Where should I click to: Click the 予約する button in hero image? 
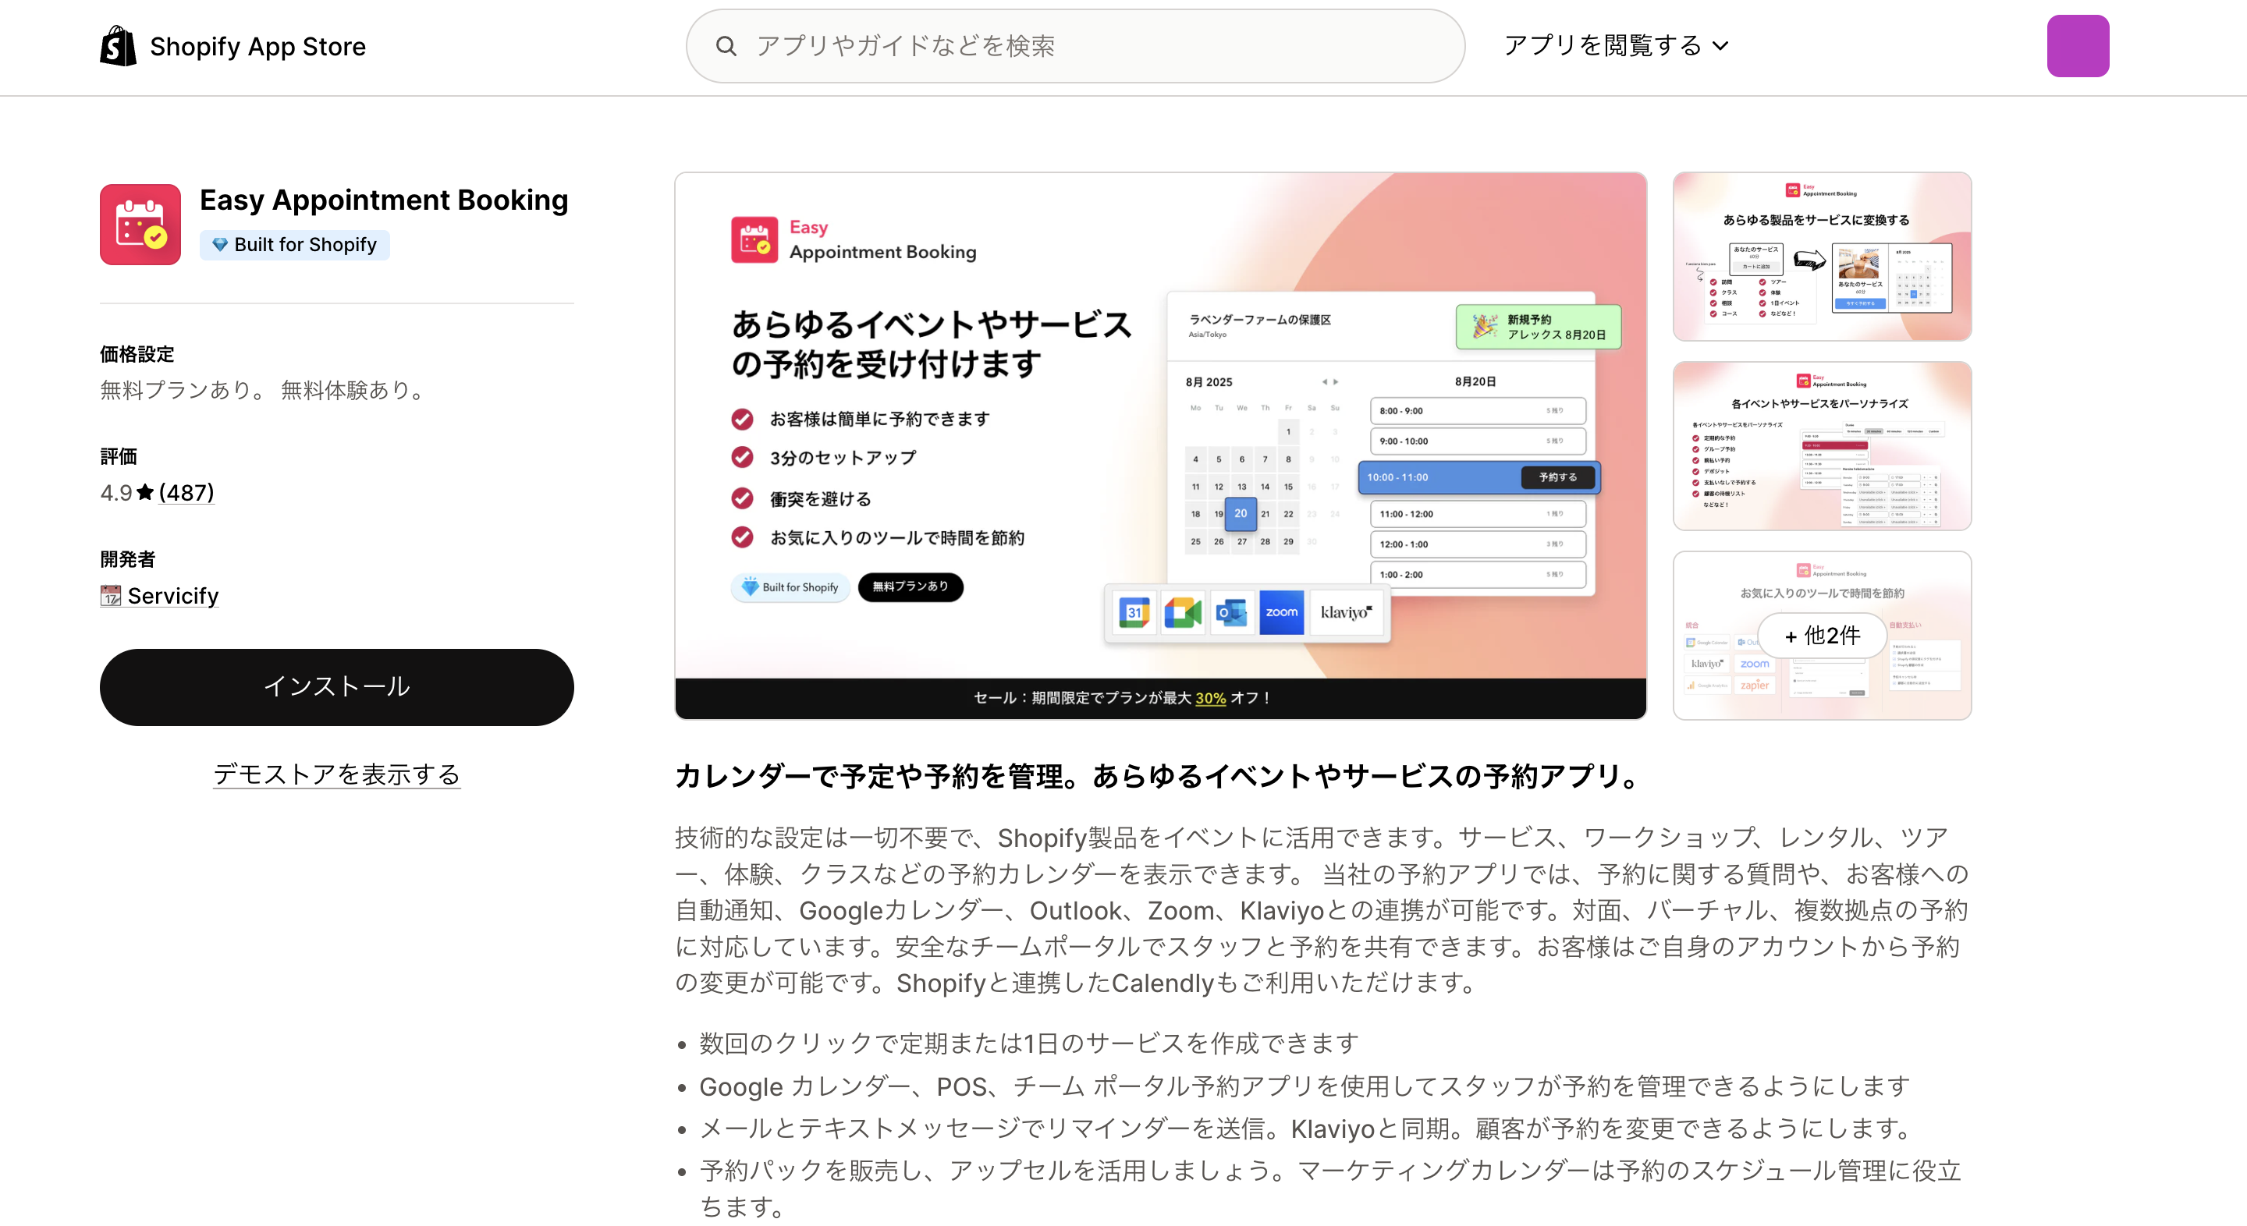coord(1558,478)
